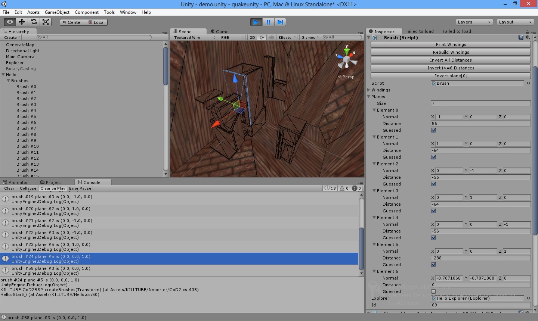Select the Move transform tool
Screen dimensions: 538x321
point(22,22)
